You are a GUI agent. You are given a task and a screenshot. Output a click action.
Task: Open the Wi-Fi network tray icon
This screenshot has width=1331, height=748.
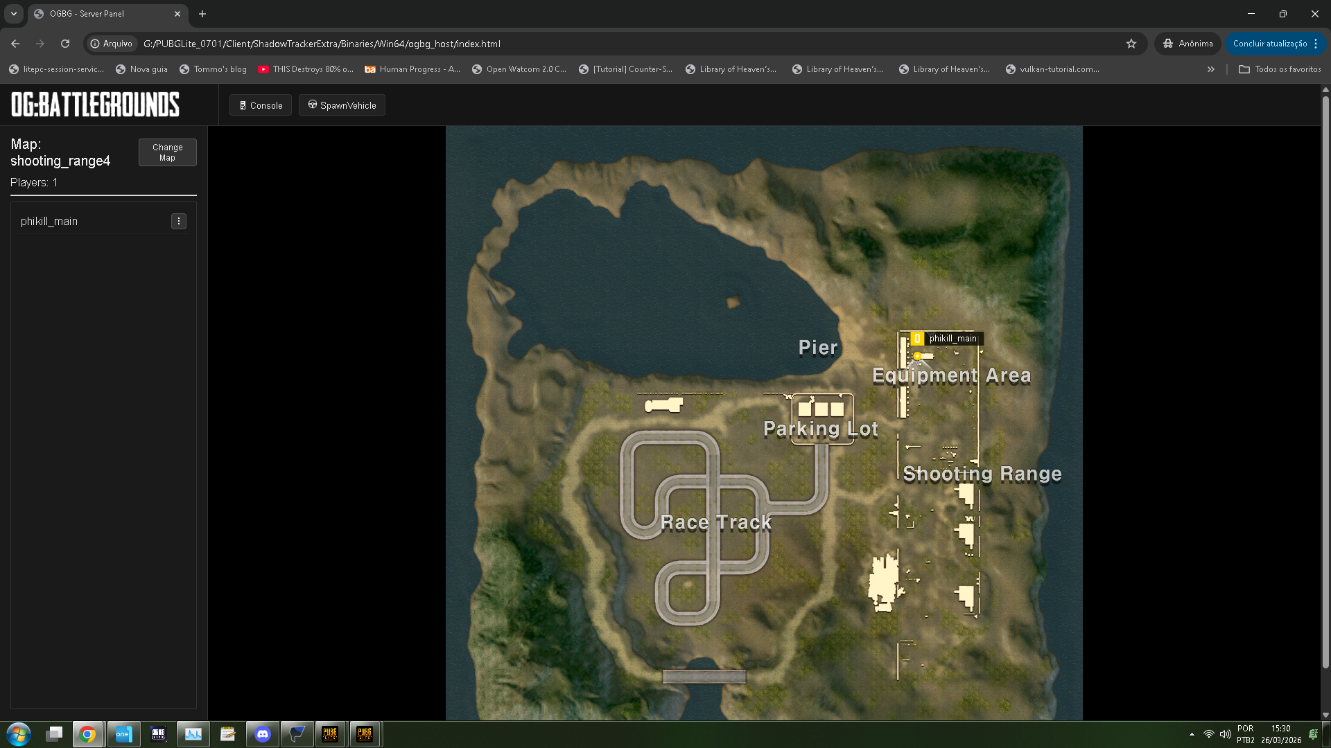tap(1209, 734)
